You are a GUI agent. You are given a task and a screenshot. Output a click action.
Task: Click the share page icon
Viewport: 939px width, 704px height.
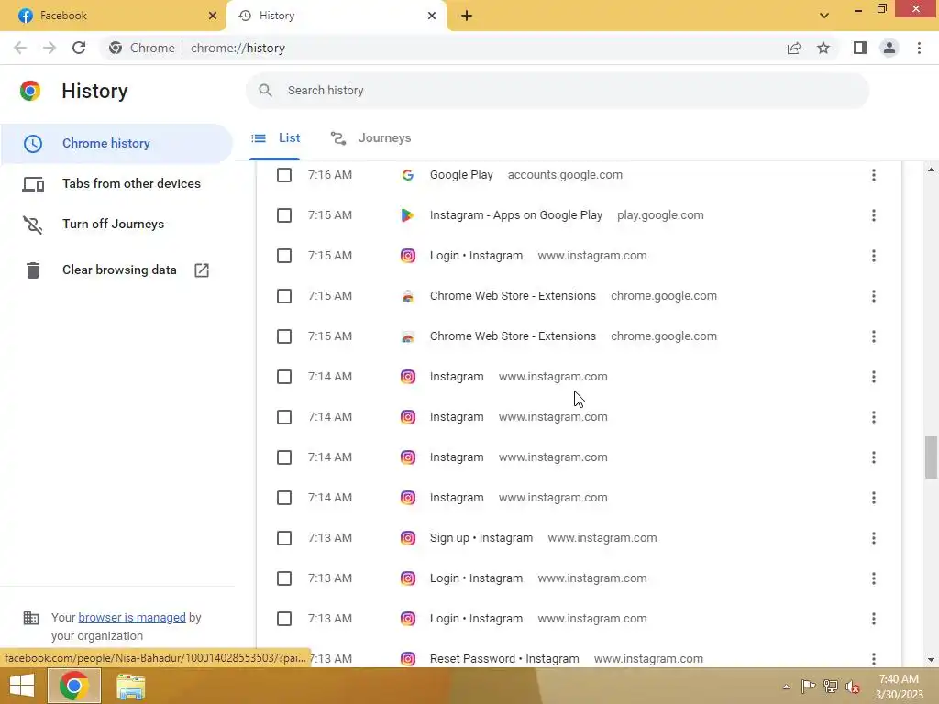[x=794, y=48]
